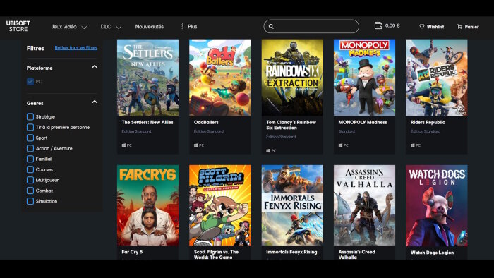Click the OddBallers cover art

tap(220, 78)
